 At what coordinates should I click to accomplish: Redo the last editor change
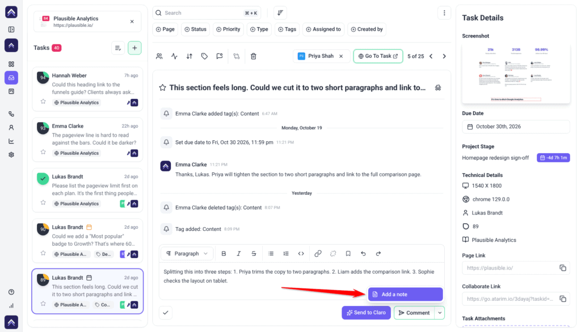(x=378, y=254)
